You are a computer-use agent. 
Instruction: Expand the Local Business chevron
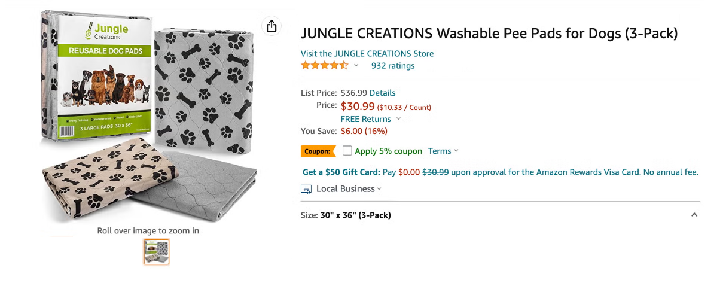point(379,189)
